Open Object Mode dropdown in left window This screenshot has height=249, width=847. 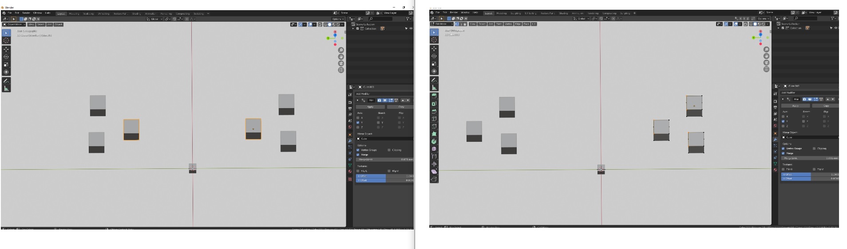[14, 24]
